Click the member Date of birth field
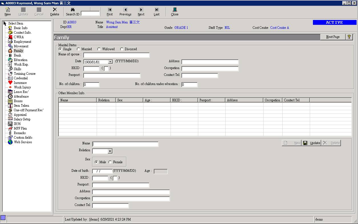The height and width of the screenshot is (224, 358). click(x=103, y=171)
